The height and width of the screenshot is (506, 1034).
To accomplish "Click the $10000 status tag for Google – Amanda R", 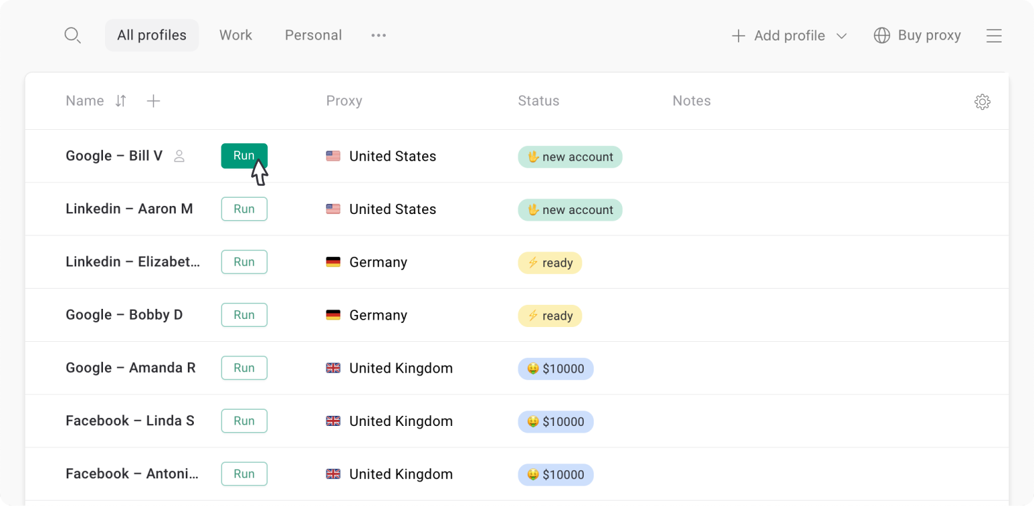I will (555, 369).
